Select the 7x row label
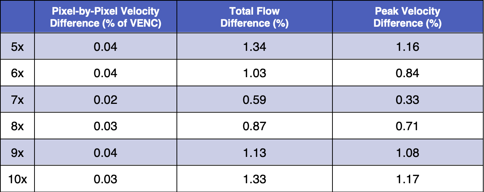The image size is (484, 192). [x=17, y=99]
